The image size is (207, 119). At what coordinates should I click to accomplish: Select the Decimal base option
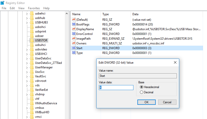(x=142, y=92)
